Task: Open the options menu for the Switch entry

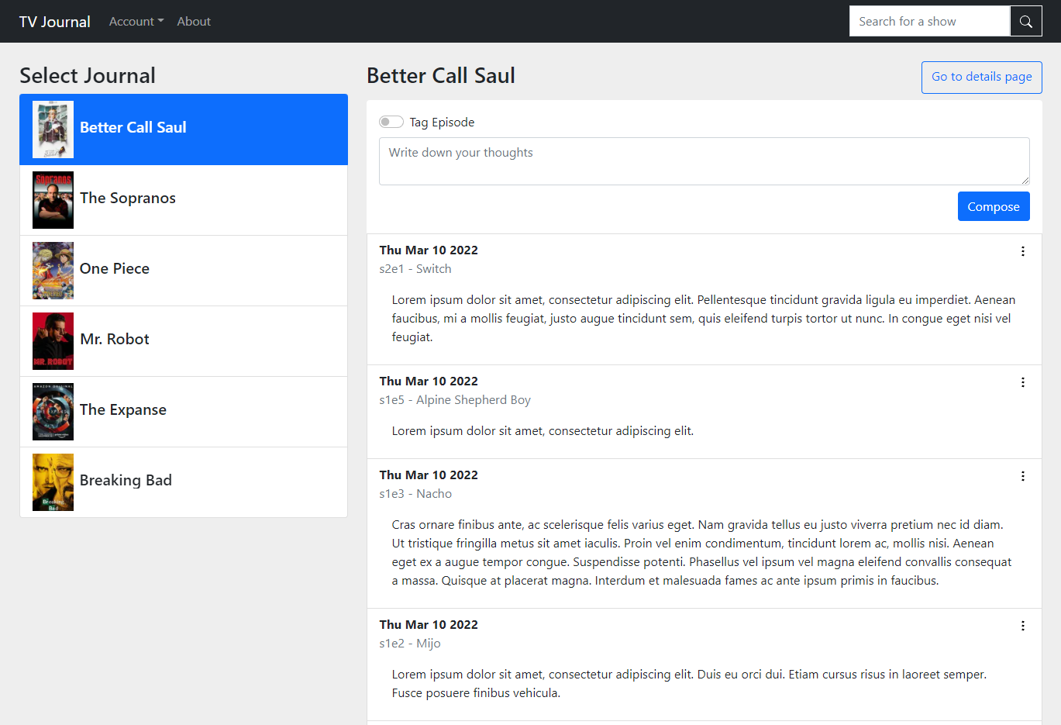Action: pyautogui.click(x=1022, y=251)
